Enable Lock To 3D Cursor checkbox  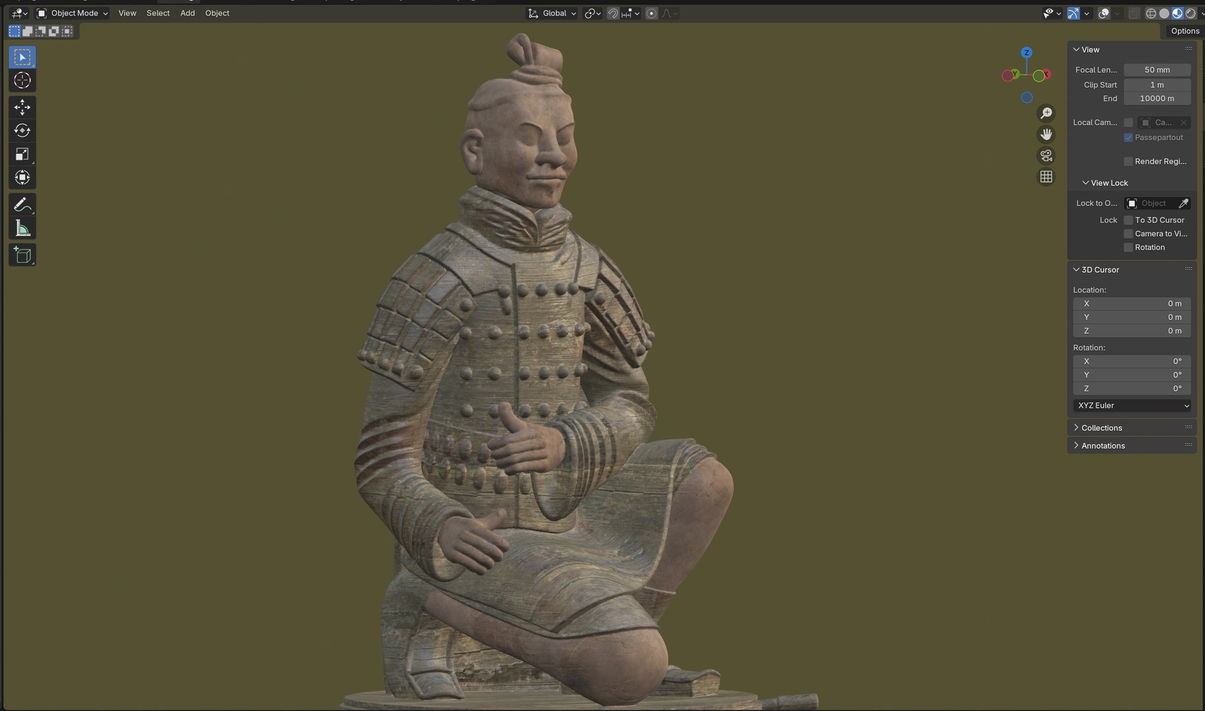click(x=1128, y=220)
